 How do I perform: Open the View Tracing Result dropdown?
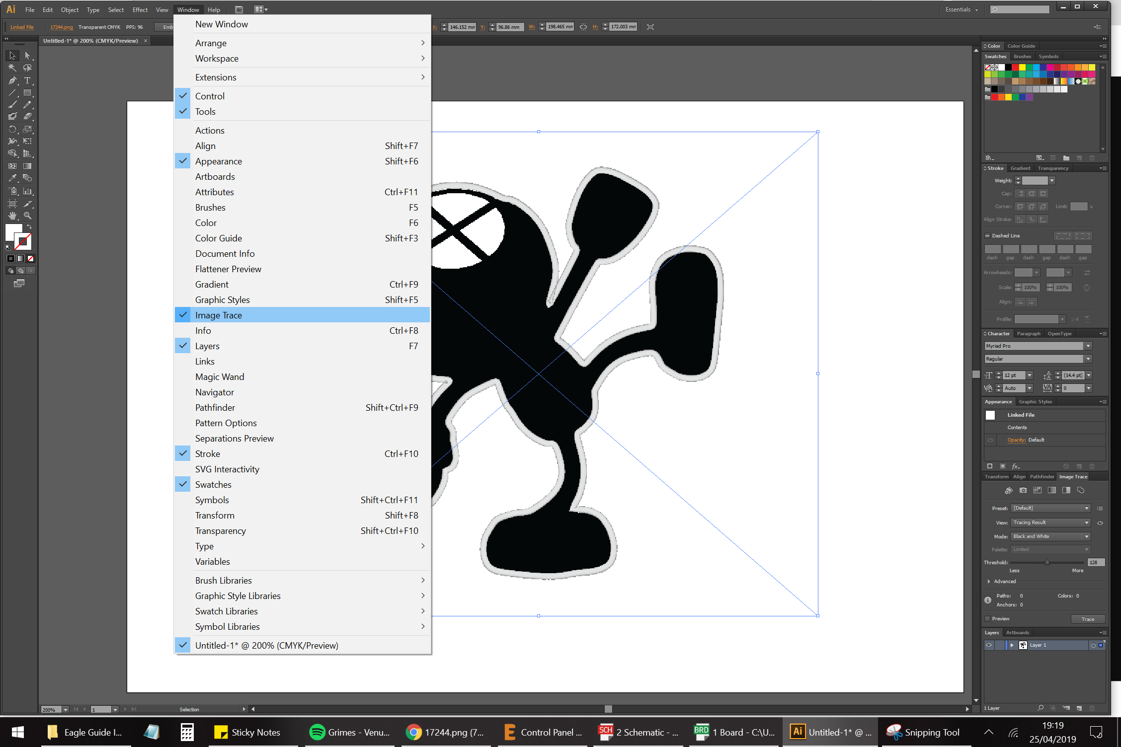click(1050, 523)
